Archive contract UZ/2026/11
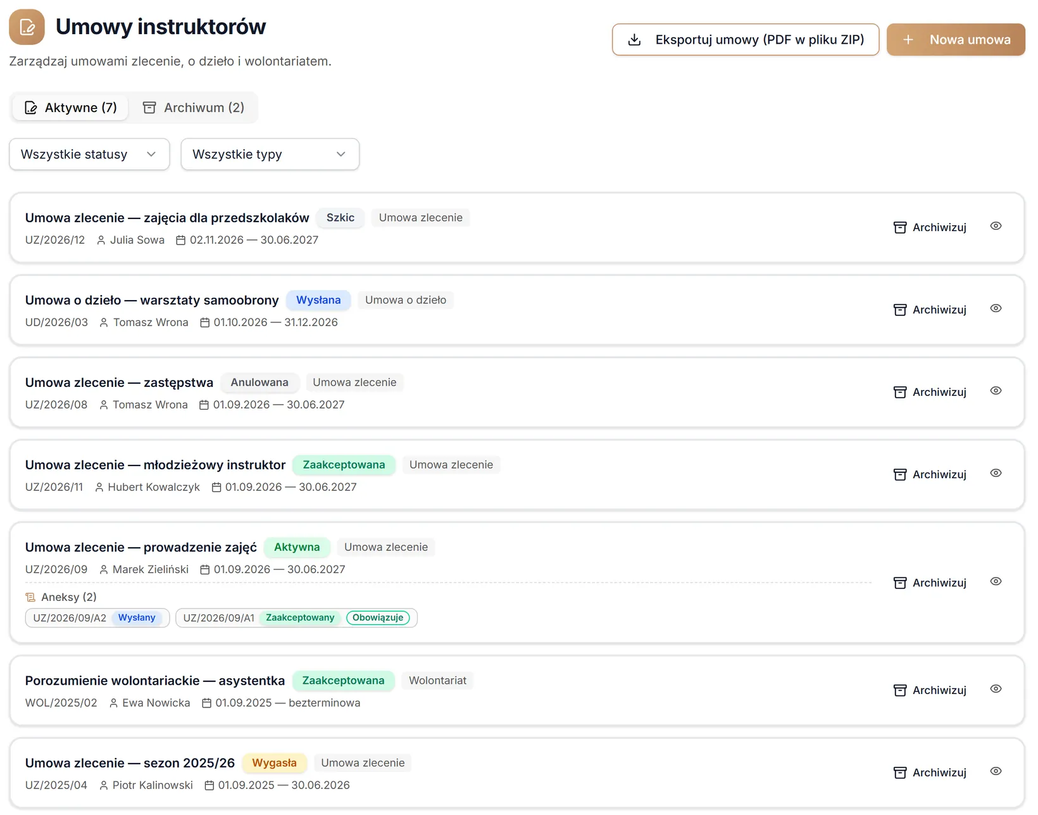The image size is (1038, 815). 930,474
